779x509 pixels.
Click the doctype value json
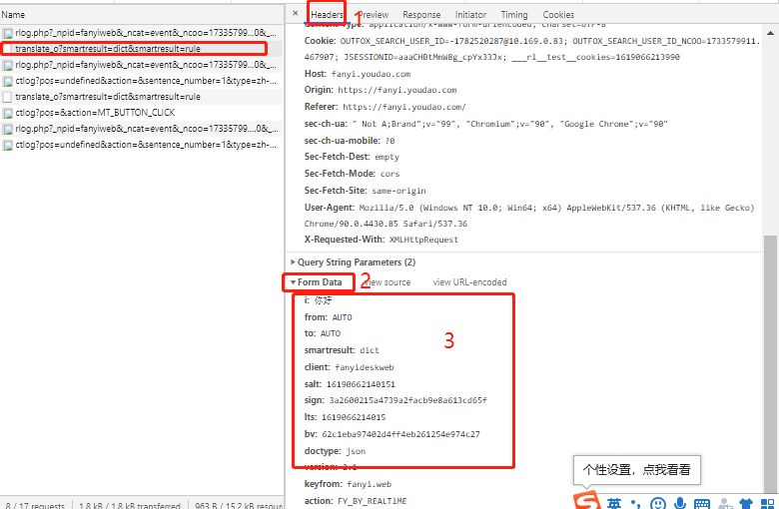[x=356, y=451]
